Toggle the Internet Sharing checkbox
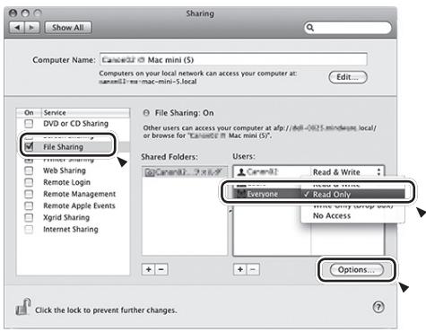The image size is (426, 332). (29, 229)
